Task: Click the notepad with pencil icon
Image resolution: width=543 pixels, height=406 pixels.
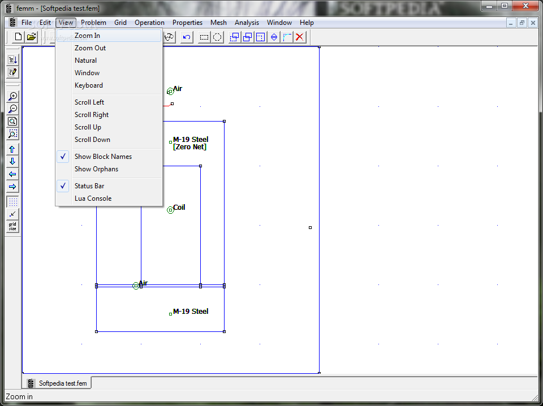Action: (x=12, y=72)
